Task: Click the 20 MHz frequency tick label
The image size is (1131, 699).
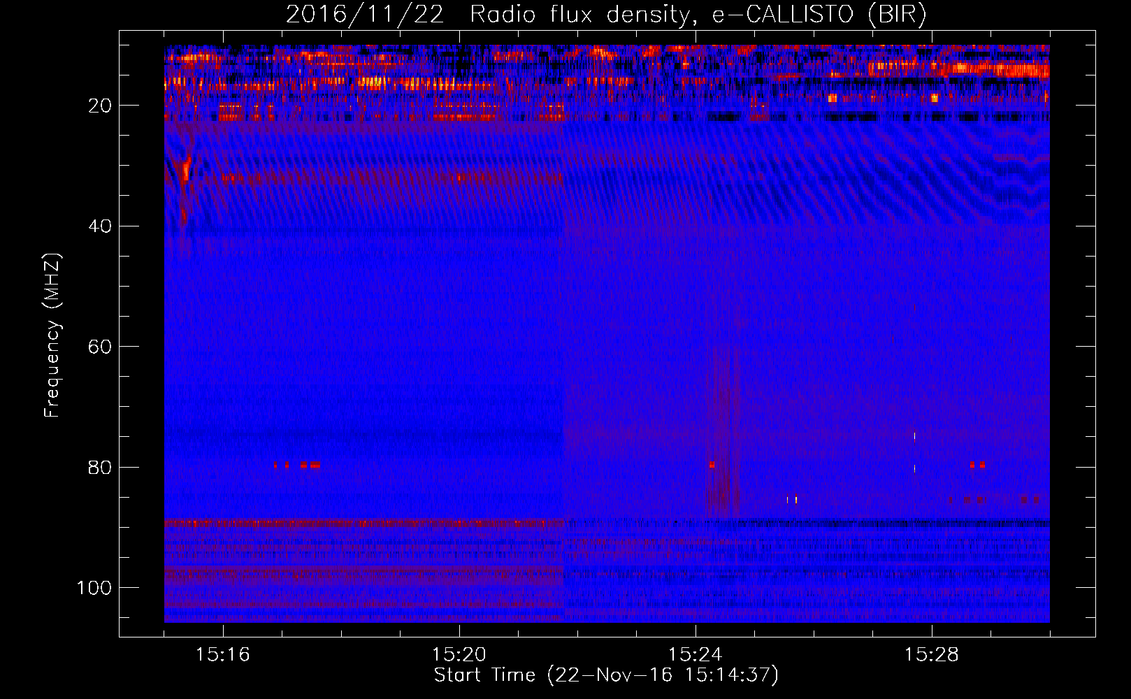Action: [x=101, y=106]
